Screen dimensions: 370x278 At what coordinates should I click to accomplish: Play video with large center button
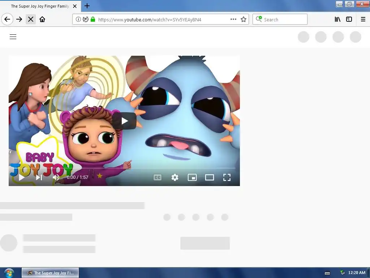pos(124,121)
